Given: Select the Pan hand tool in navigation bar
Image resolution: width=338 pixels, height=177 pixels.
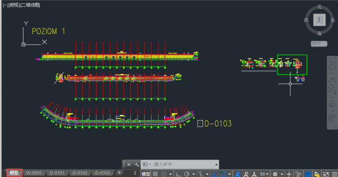Looking at the screenshot, I should click(x=332, y=81).
